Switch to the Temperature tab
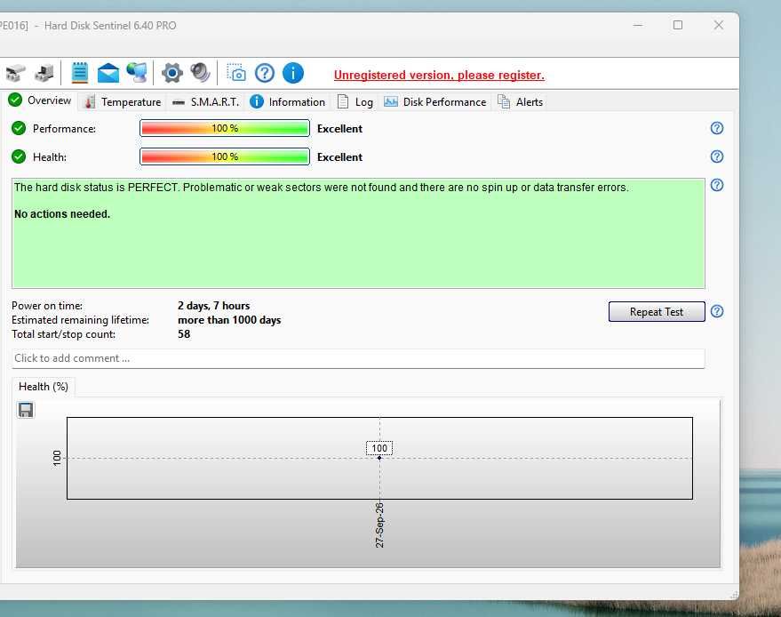The height and width of the screenshot is (617, 781). [123, 102]
